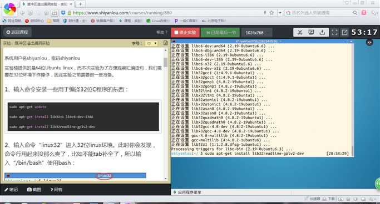Viewport: 380px width, 204px height.
Task: Click the instructions panel scrollbar thumb
Action: click(166, 62)
